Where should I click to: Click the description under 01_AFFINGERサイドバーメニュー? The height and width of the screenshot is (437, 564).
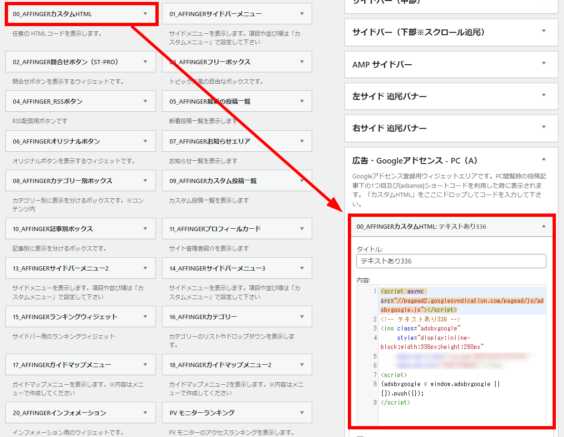(x=235, y=38)
